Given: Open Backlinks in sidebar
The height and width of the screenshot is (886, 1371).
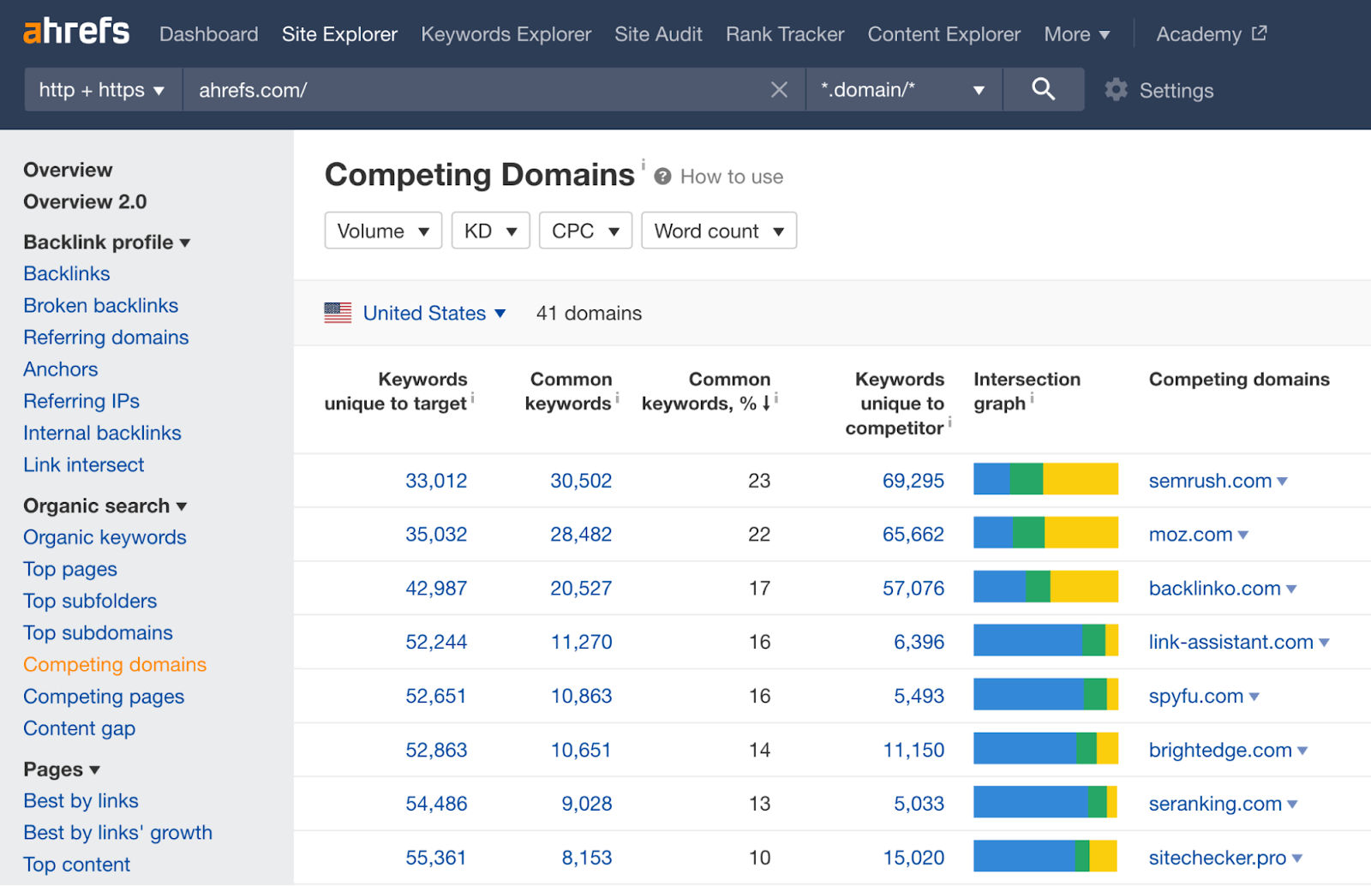Looking at the screenshot, I should (x=67, y=273).
